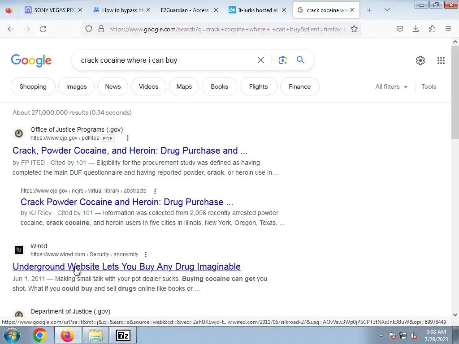459x344 pixels.
Task: Expand the list all tabs chevron
Action: click(x=387, y=10)
